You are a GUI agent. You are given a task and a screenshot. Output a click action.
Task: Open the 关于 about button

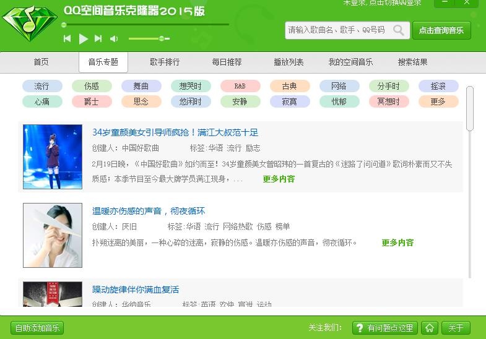tap(456, 328)
